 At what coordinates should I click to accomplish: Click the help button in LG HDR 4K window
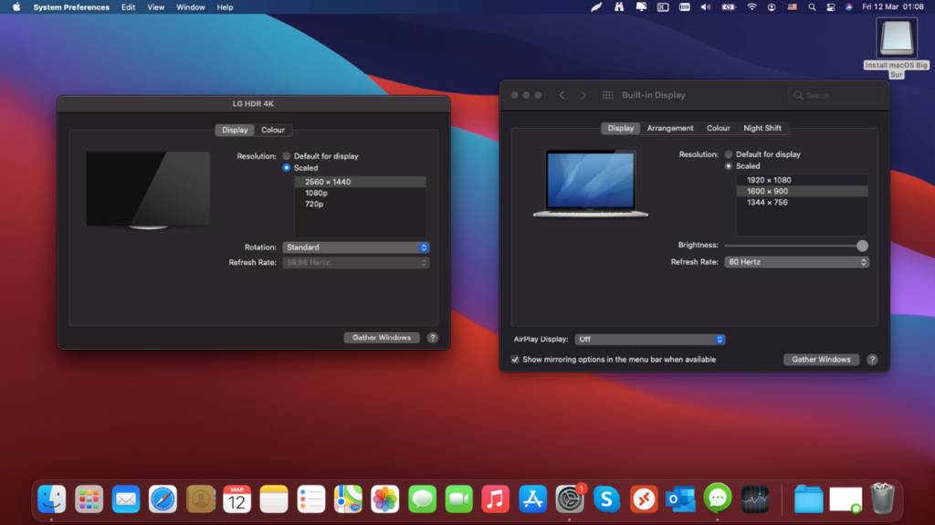point(433,338)
